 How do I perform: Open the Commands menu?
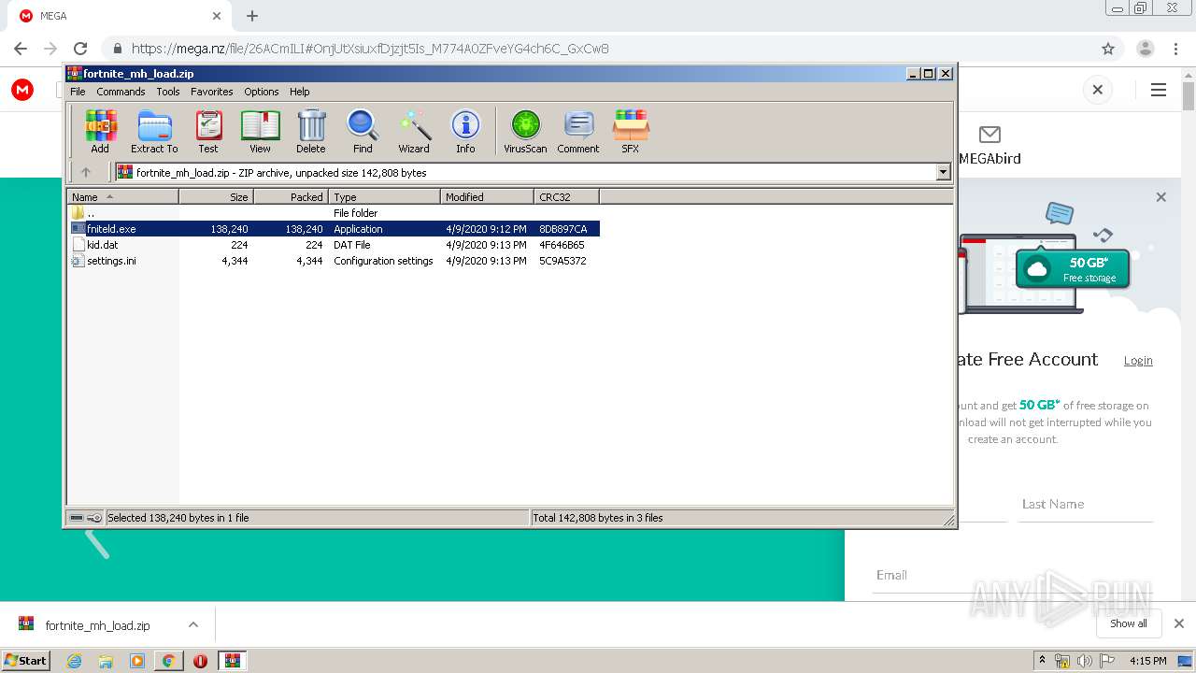(x=121, y=92)
